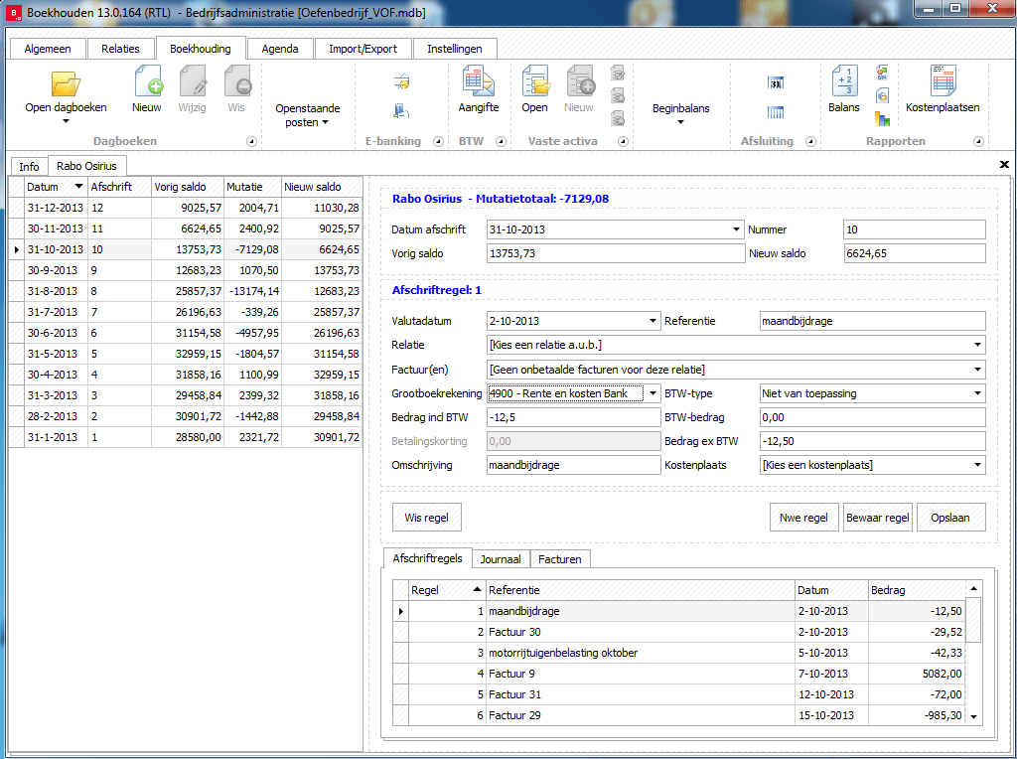
Task: Switch to the Instellingen ribbon tab
Action: click(454, 49)
